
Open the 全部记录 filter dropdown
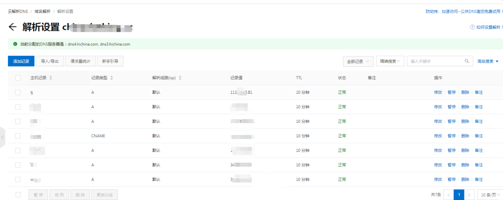click(x=358, y=61)
